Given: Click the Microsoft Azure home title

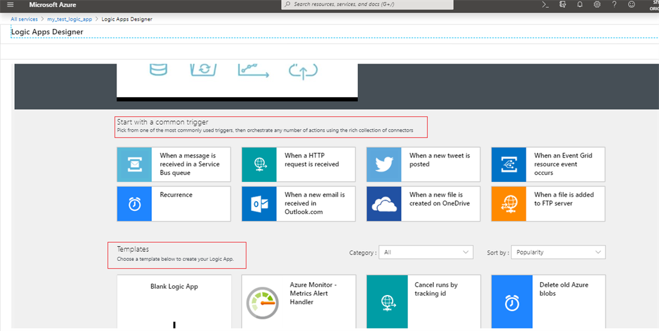Looking at the screenshot, I should click(53, 4).
